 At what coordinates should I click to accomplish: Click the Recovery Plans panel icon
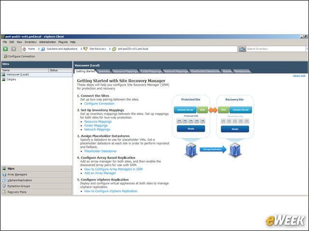pos(4,192)
